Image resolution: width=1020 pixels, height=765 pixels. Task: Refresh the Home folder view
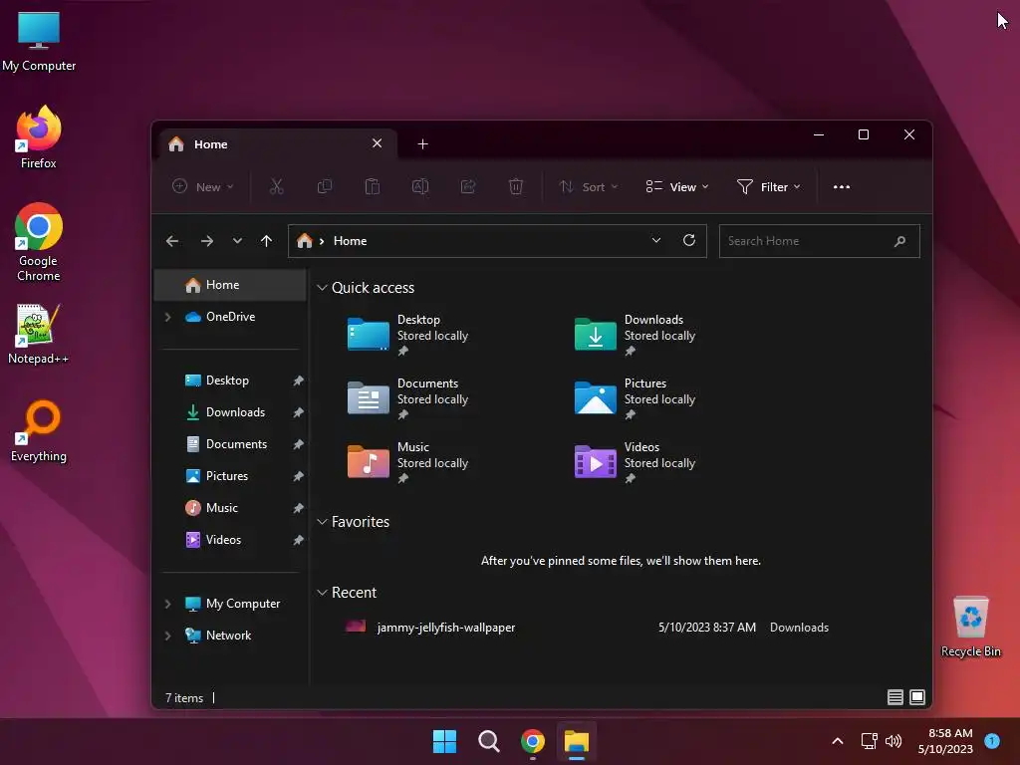pyautogui.click(x=689, y=241)
